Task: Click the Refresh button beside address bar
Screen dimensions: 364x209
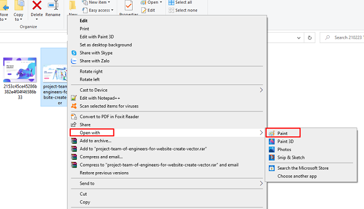Action: click(310, 37)
